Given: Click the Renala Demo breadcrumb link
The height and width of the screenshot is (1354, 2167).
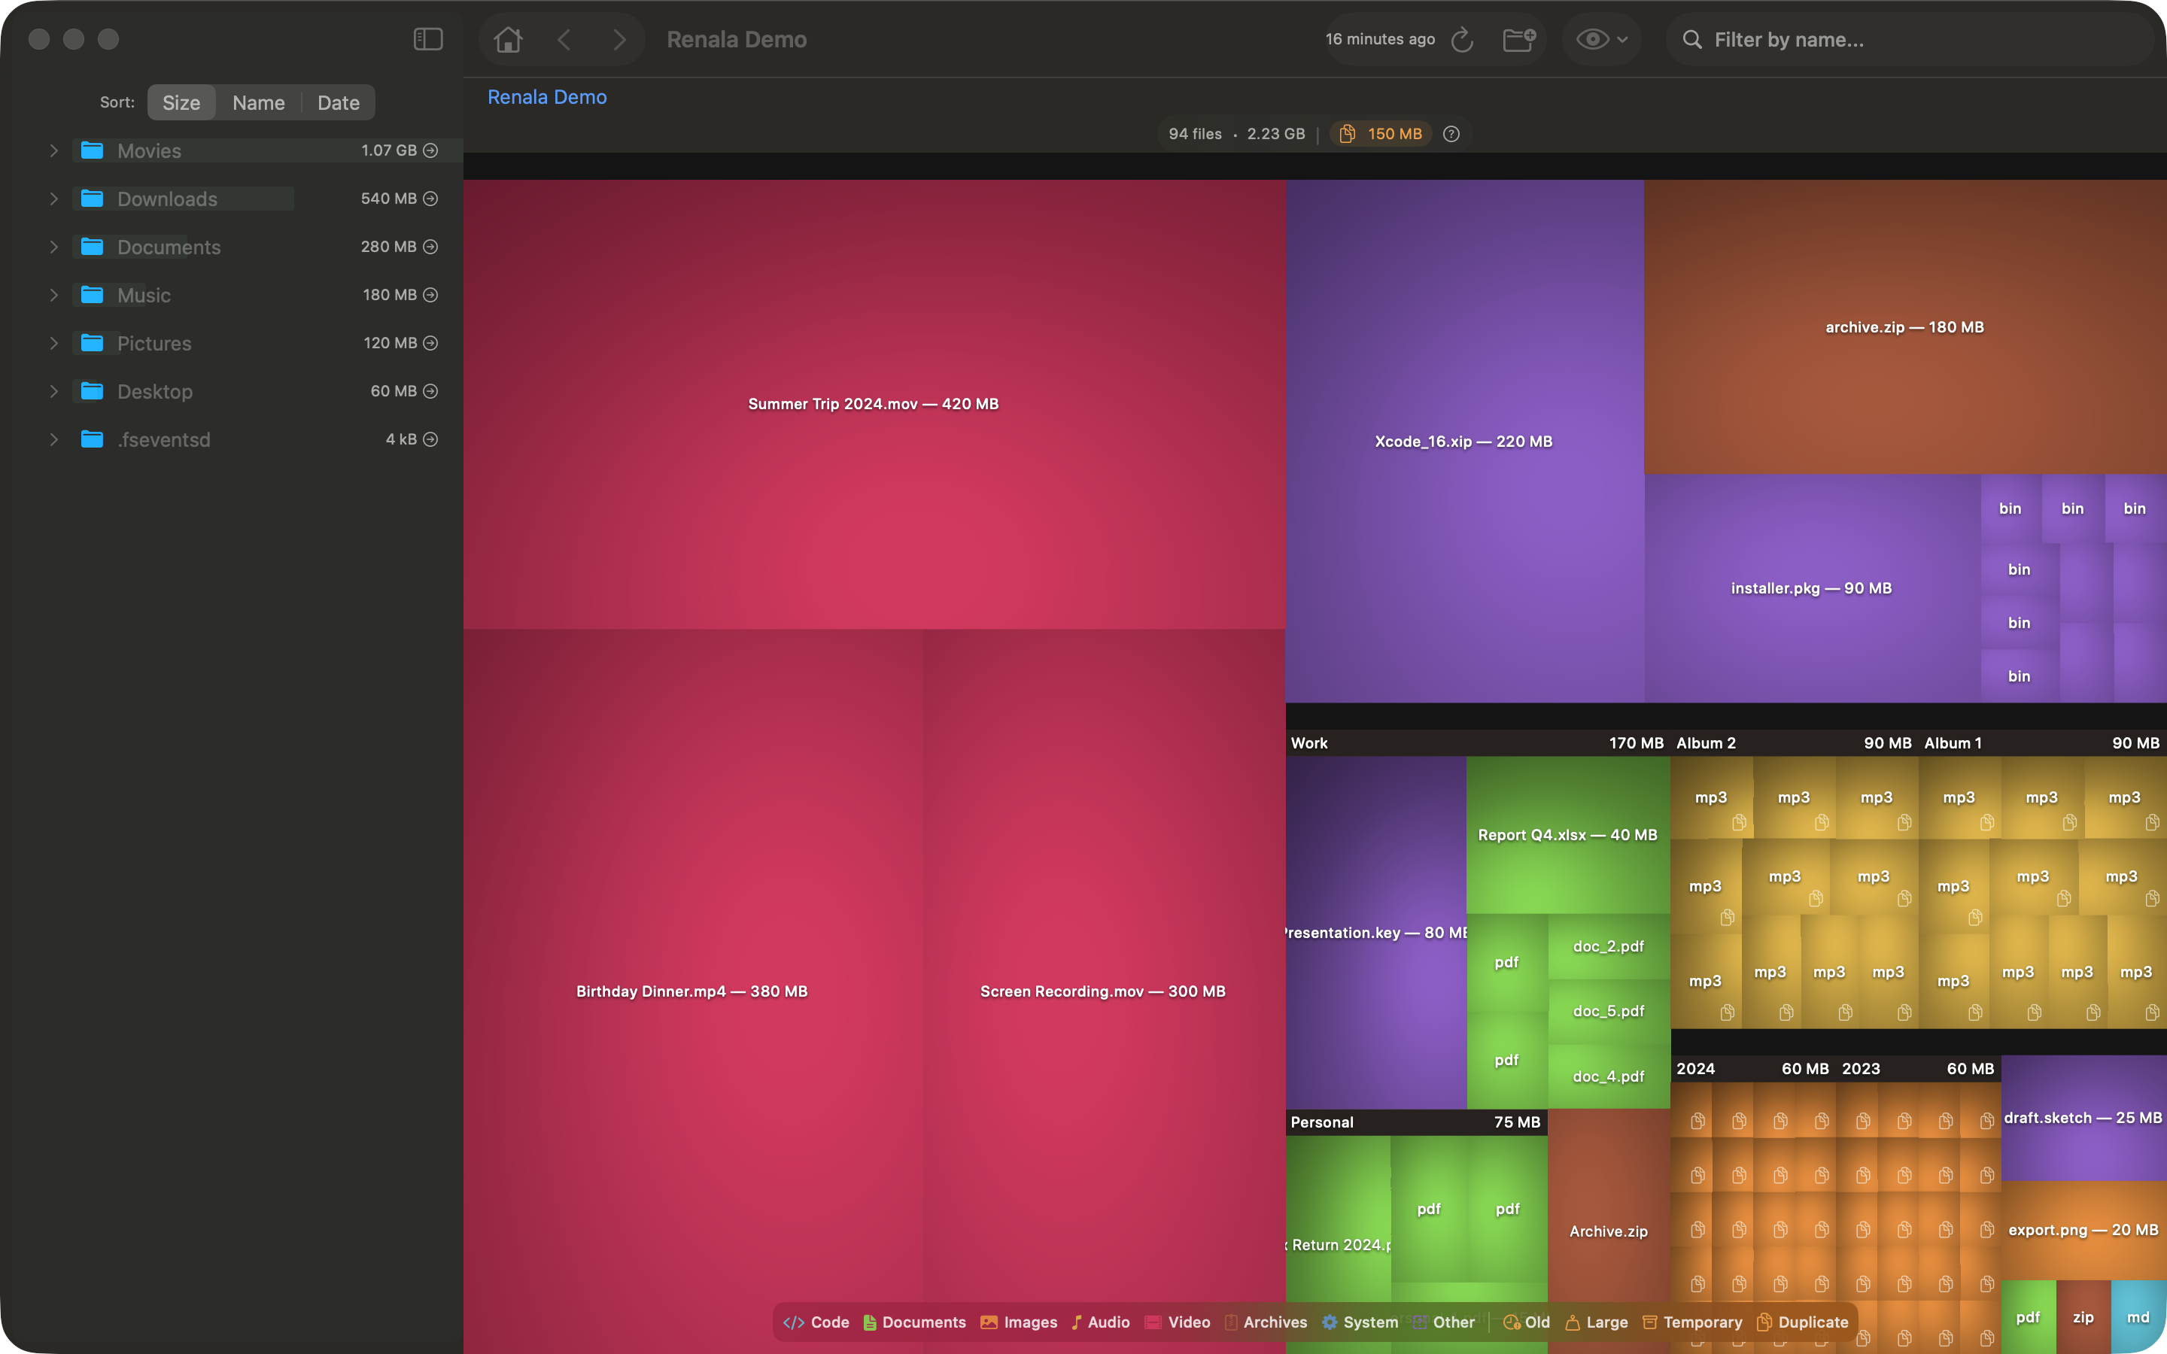Looking at the screenshot, I should [547, 97].
